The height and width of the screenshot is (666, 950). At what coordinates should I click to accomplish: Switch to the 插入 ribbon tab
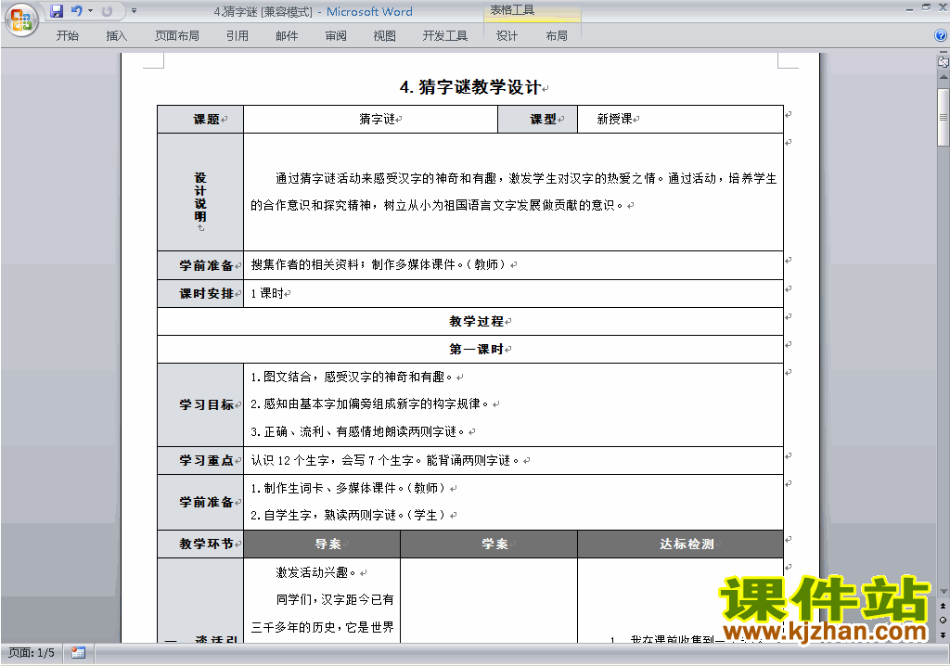tap(117, 36)
